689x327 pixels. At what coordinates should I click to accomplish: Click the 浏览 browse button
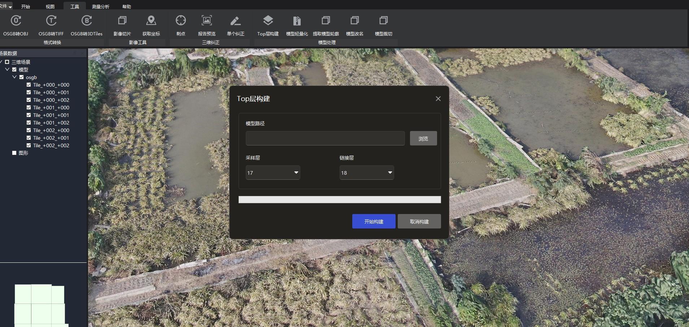423,138
